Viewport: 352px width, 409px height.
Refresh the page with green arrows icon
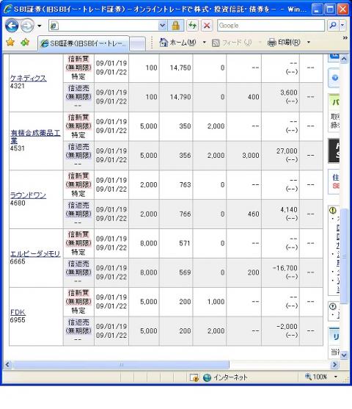pos(193,26)
